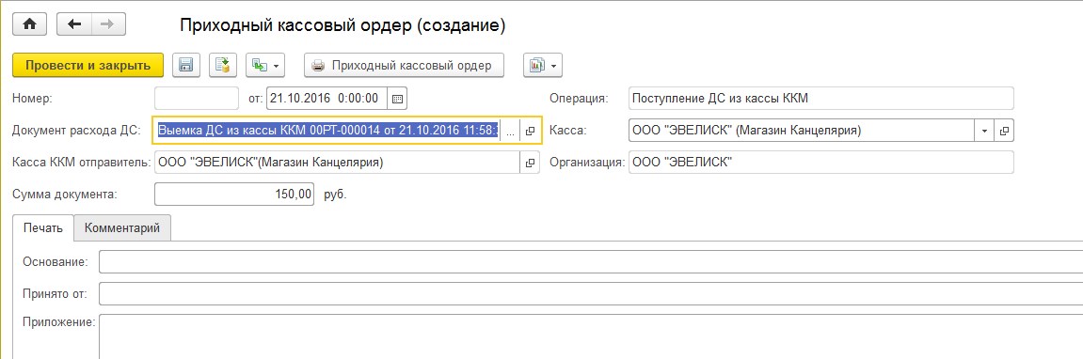Switch to the Комментарий tab
Viewport: 1083px width, 359px height.
122,227
